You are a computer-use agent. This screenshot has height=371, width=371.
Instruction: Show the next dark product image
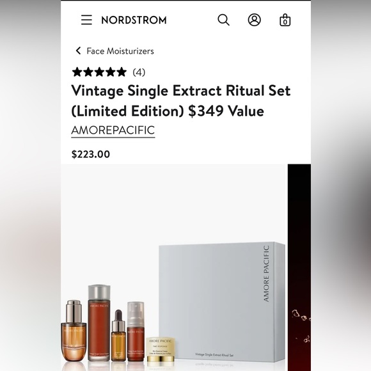click(299, 267)
